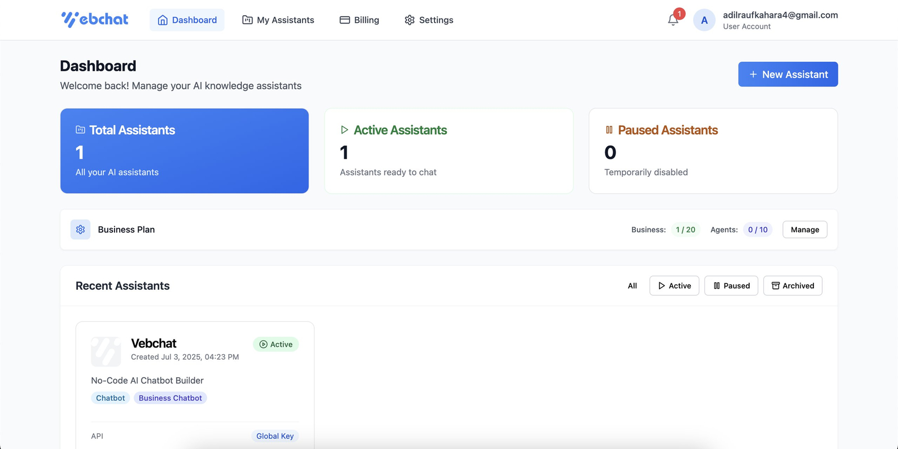Click the Business usage 1 / 20 badge
Viewport: 898px width, 449px height.
pos(685,230)
